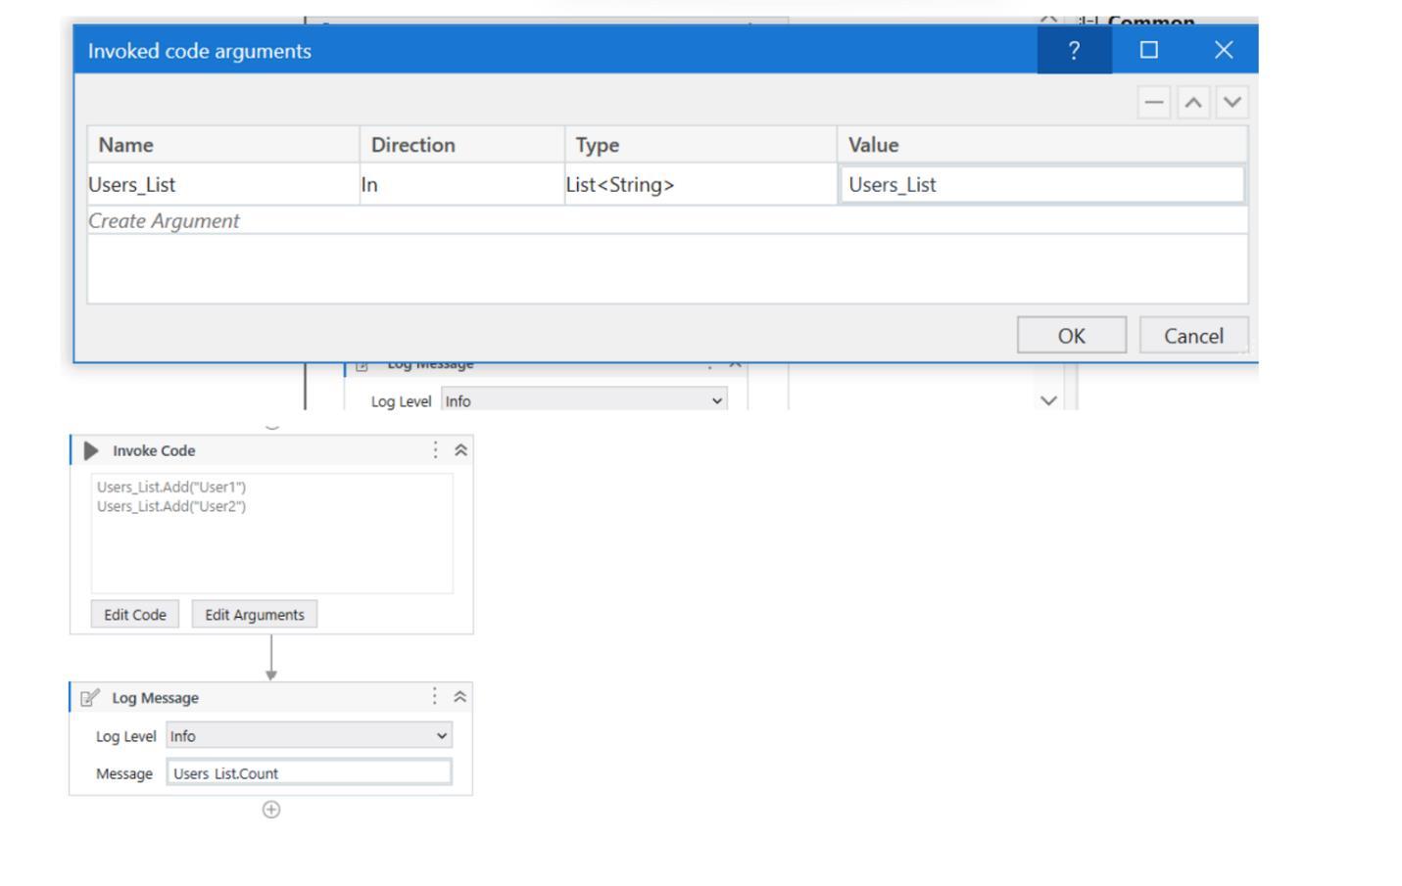Close the Invoked code arguments dialog
This screenshot has height=886, width=1402.
tap(1223, 50)
